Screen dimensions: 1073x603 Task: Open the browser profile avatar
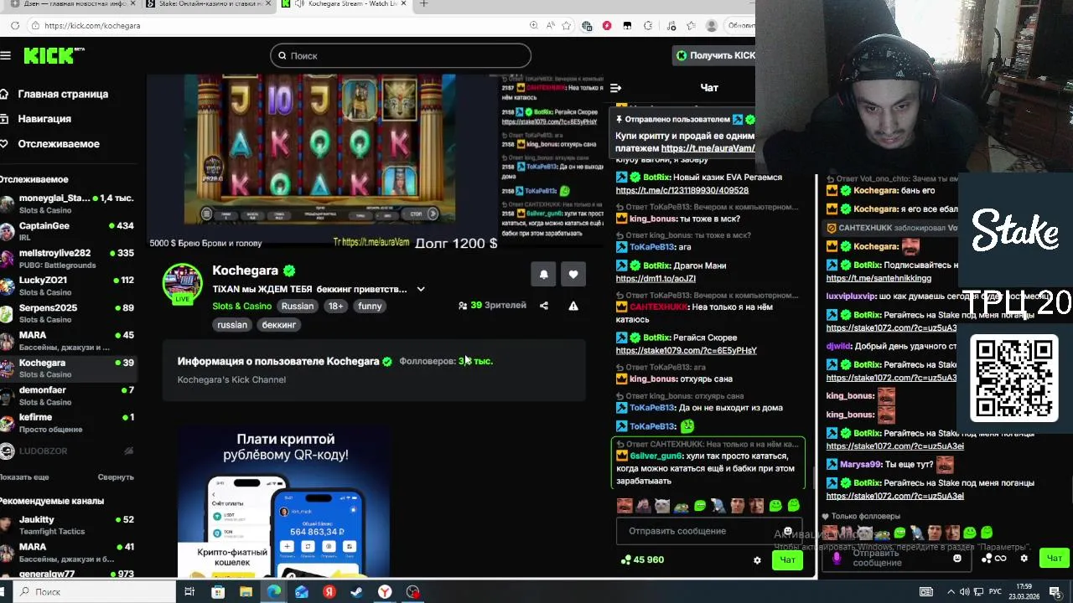click(x=712, y=26)
